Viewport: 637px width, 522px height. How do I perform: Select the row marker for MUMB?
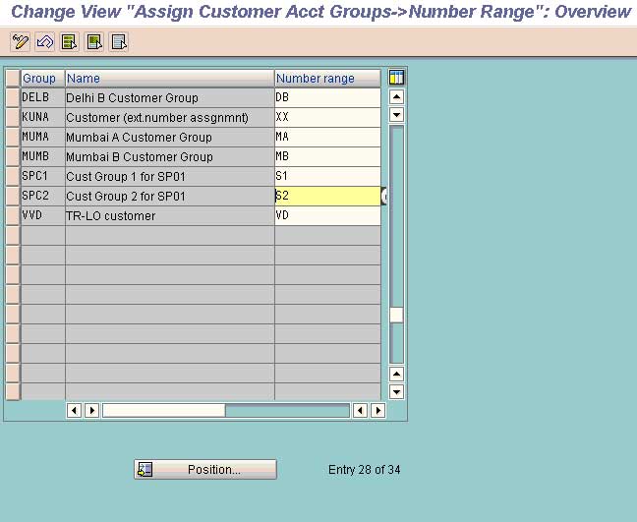tap(13, 156)
